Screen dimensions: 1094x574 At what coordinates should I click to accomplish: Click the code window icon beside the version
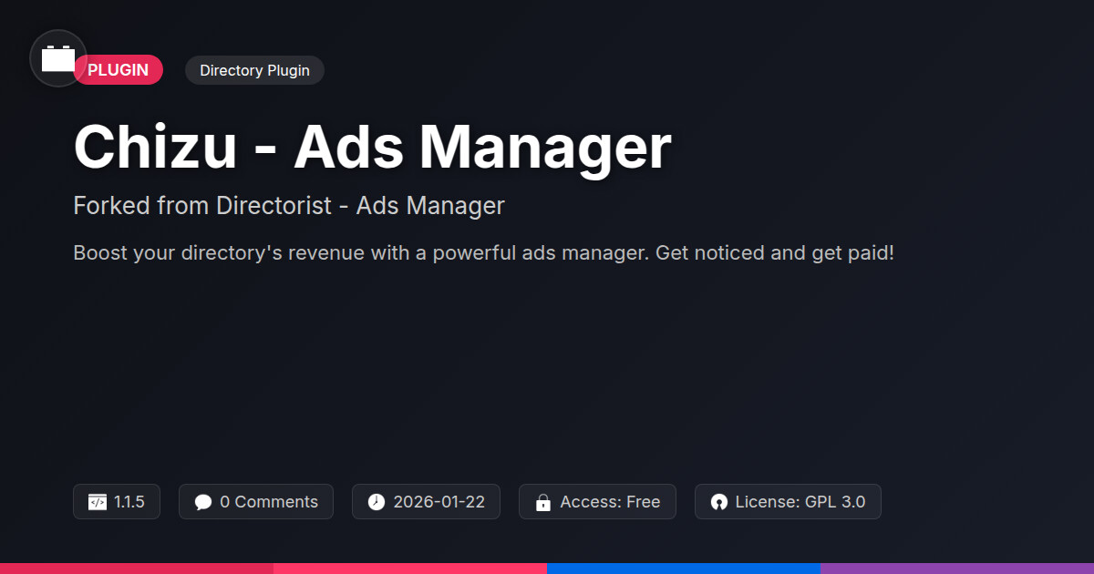click(x=97, y=502)
